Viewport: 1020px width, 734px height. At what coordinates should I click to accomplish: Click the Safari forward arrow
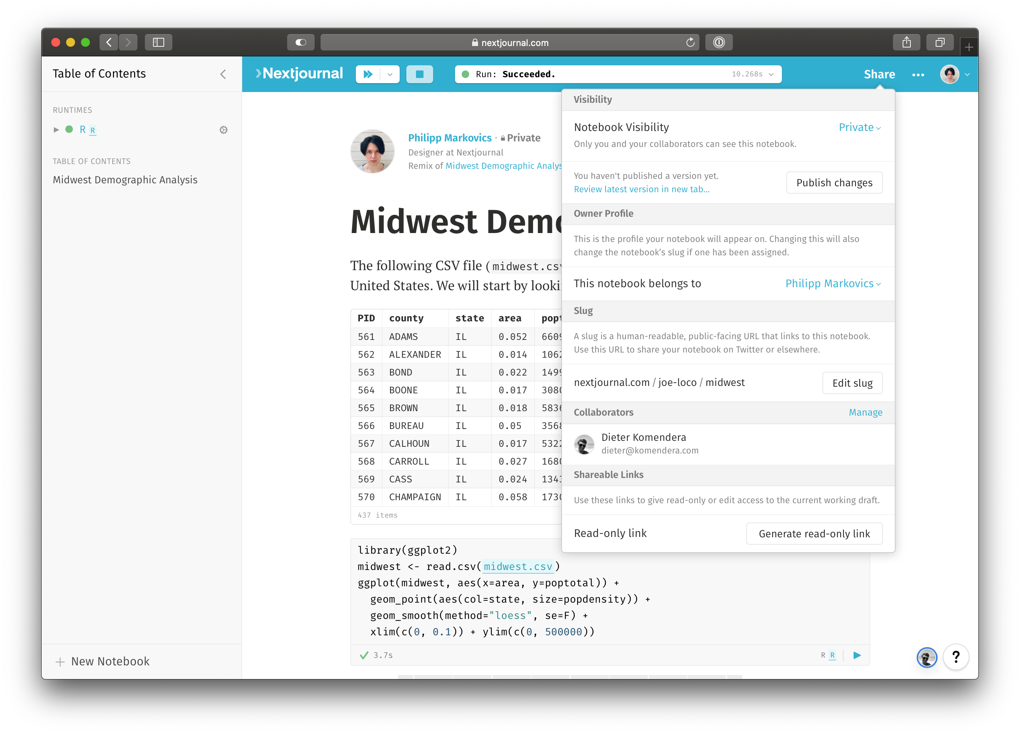(128, 42)
